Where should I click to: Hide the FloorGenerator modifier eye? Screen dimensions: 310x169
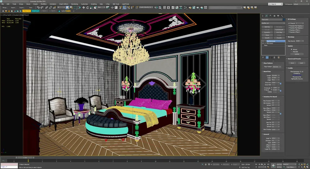263,41
